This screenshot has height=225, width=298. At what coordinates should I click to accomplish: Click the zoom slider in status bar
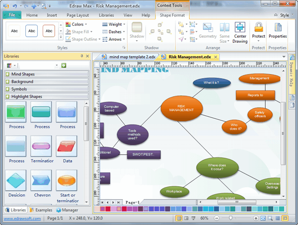[x=232, y=219]
